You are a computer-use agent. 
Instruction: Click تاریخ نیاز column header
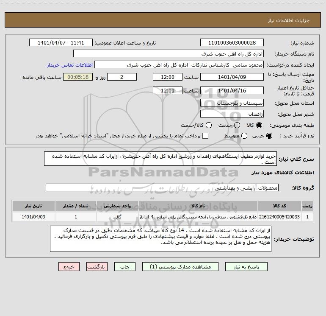click(33, 206)
